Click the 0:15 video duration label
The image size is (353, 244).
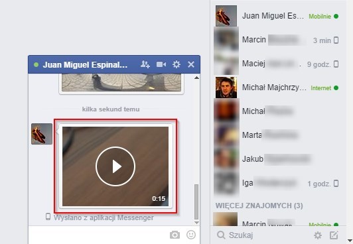click(x=159, y=198)
